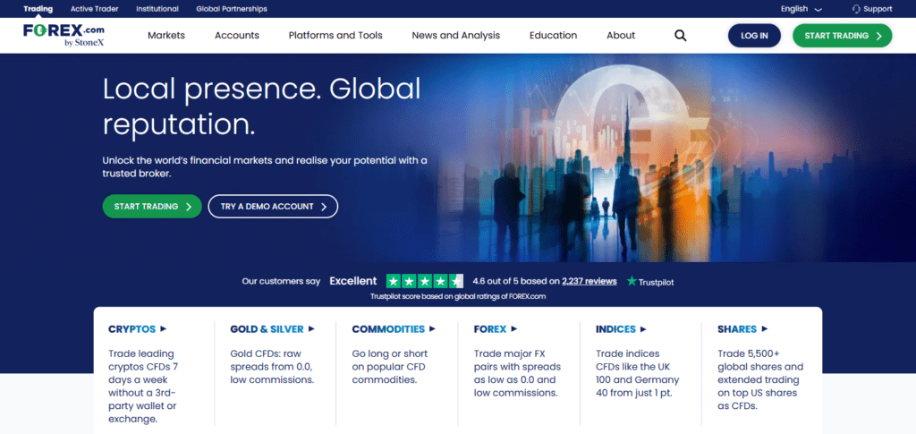Open the Education menu
916x434 pixels.
click(553, 36)
